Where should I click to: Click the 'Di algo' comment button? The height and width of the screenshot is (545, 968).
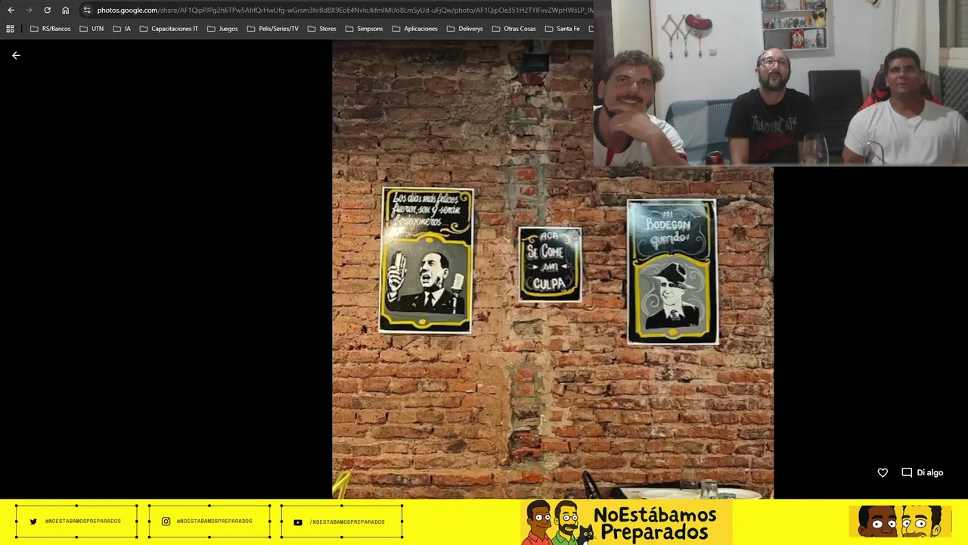tap(923, 472)
